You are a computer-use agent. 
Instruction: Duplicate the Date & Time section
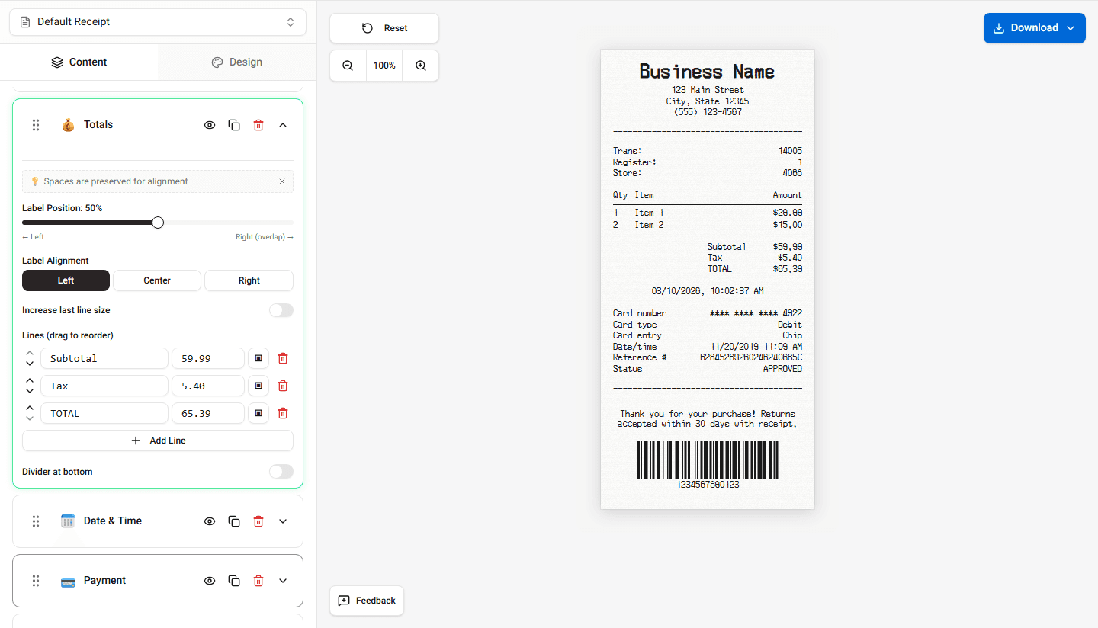pos(234,521)
